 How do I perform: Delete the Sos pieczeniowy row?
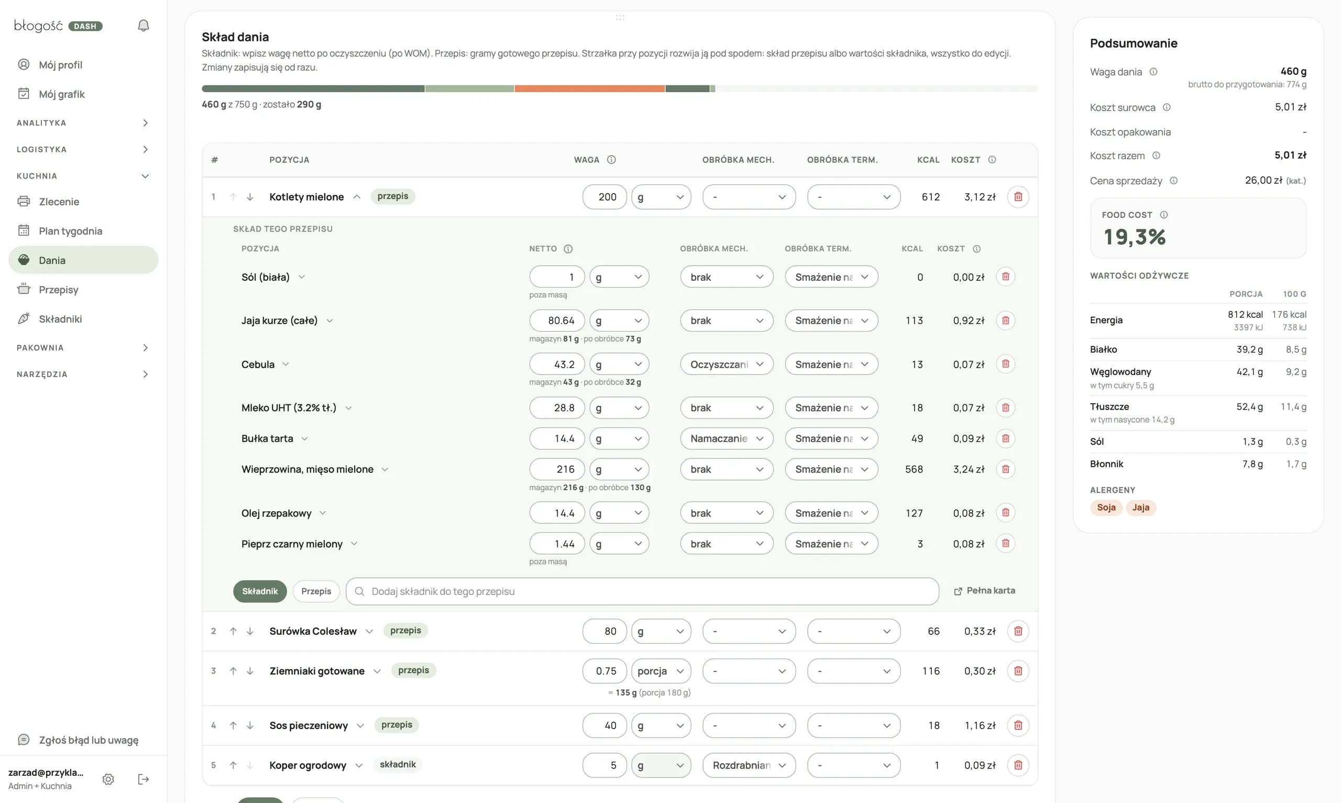pyautogui.click(x=1018, y=725)
